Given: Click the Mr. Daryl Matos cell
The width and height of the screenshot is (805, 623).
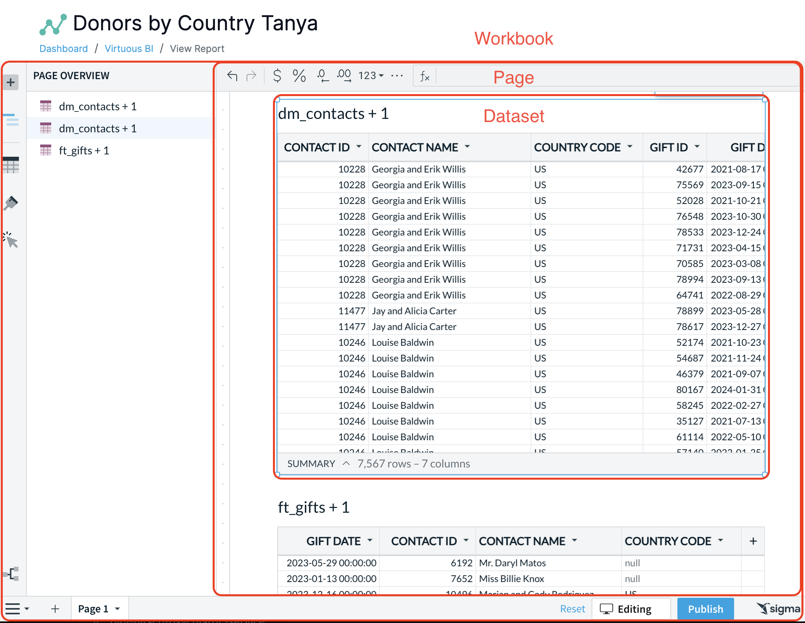Looking at the screenshot, I should tap(548, 563).
